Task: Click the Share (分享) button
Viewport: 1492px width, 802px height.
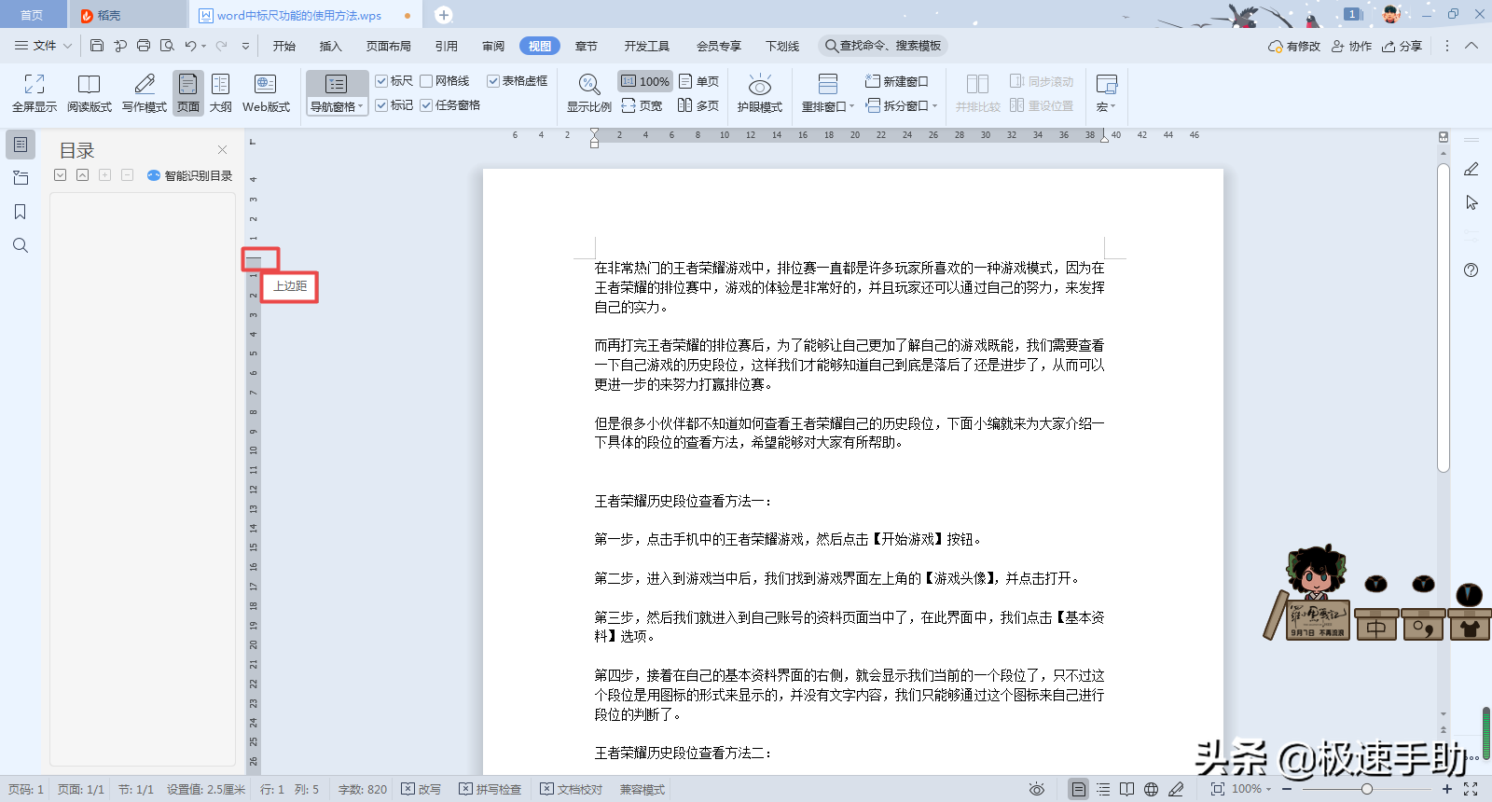Action: click(x=1402, y=46)
